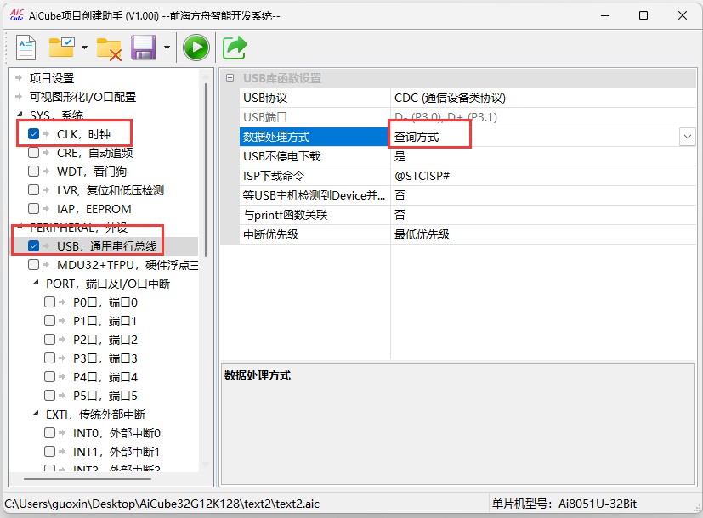Collapse the EXTI 传统外部中断 node
This screenshot has width=703, height=518.
[x=36, y=414]
